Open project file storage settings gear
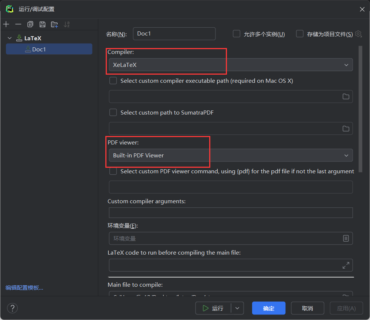Viewport: 370px width, 320px height. tap(358, 34)
